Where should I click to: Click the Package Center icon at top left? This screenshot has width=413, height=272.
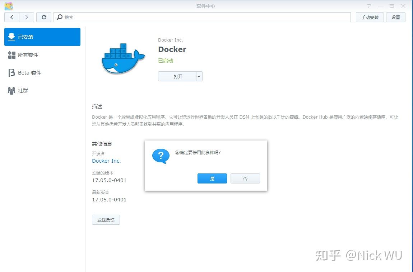point(8,6)
